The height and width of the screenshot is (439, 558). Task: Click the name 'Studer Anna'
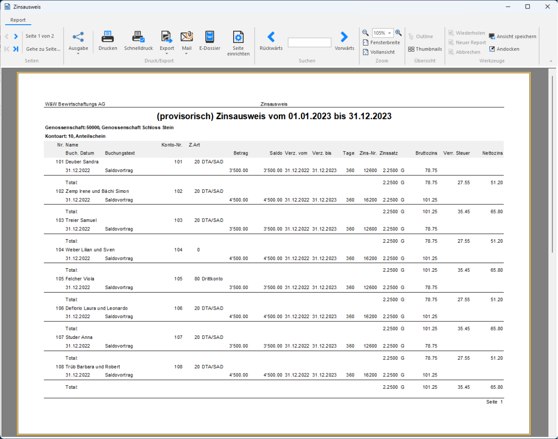coord(79,337)
